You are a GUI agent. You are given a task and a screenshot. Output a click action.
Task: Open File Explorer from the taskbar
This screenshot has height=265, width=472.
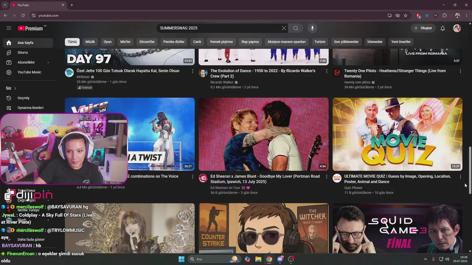pyautogui.click(x=258, y=259)
